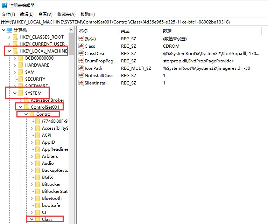Select the Bluetooth key folder icon
Image resolution: width=268 pixels, height=224 pixels.
point(37,198)
